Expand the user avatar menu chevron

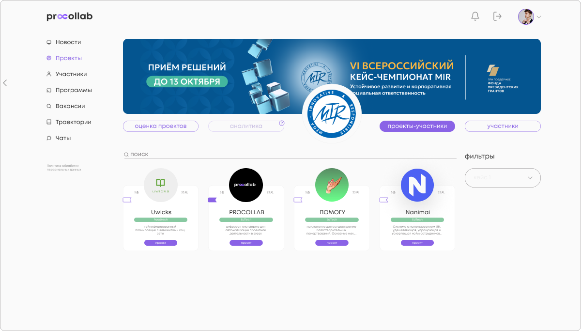point(539,17)
